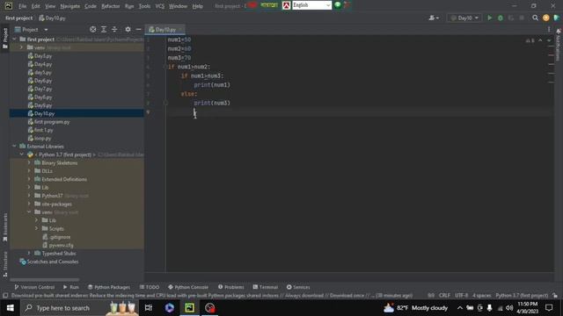
Task: Open the editor tabs three-dot options menu
Action: (x=549, y=29)
